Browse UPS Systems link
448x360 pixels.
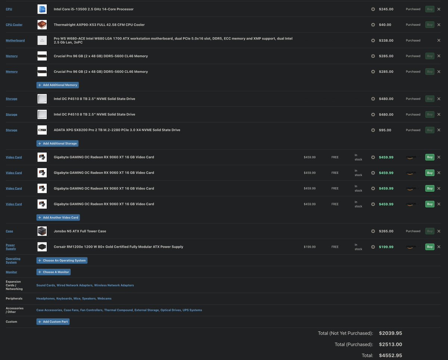[192, 310]
